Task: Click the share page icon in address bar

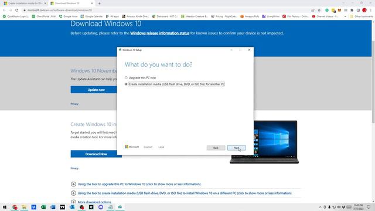Action: pos(313,11)
